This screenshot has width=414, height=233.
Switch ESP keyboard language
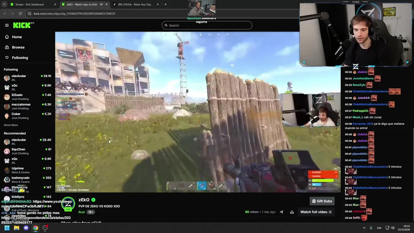point(379,228)
